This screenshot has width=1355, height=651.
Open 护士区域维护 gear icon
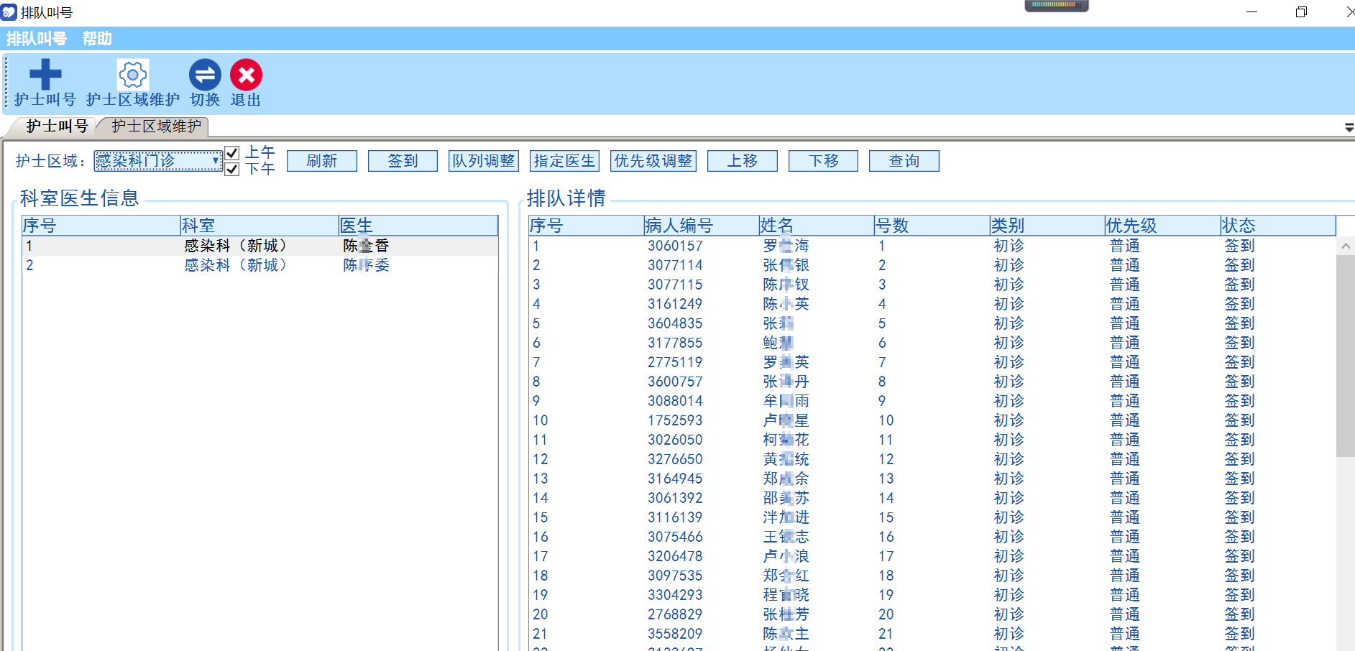[x=132, y=75]
